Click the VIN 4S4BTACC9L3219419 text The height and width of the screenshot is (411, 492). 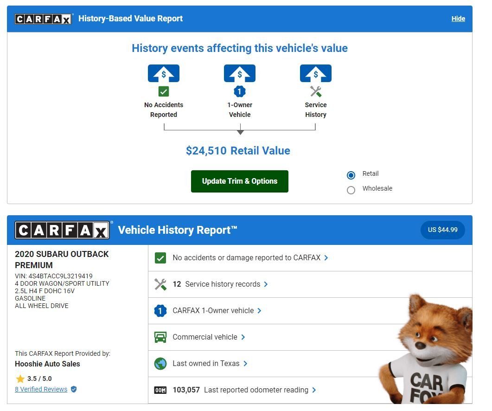54,276
